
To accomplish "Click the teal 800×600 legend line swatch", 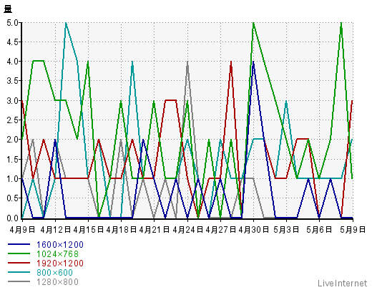I will point(19,272).
